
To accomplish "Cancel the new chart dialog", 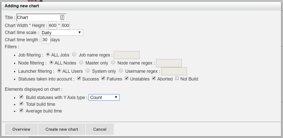I will [100, 129].
